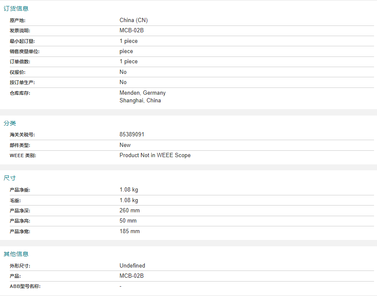Click Product Not in WEEE Scope text
Image resolution: width=377 pixels, height=296 pixels.
point(155,155)
